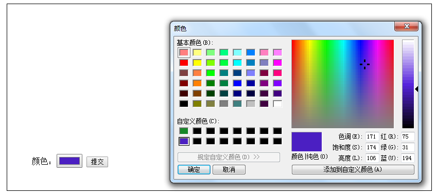This screenshot has height=196, width=436.
Task: Select the light silver swatch in last basic row
Action: [251, 104]
